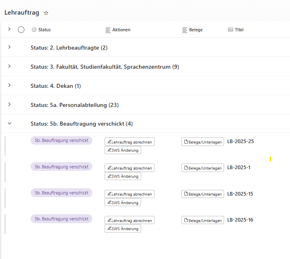The image size is (290, 259).
Task: Expand the 3. Fakultät, Studienfakultät, Sprachenzentrum group
Action: pos(9,66)
